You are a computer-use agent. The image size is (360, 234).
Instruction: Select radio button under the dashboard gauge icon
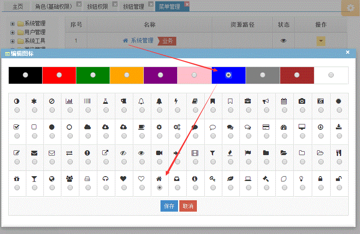coord(285,136)
